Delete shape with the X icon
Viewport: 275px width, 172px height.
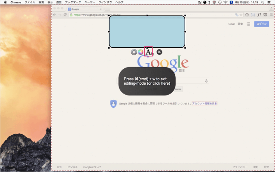click(159, 52)
